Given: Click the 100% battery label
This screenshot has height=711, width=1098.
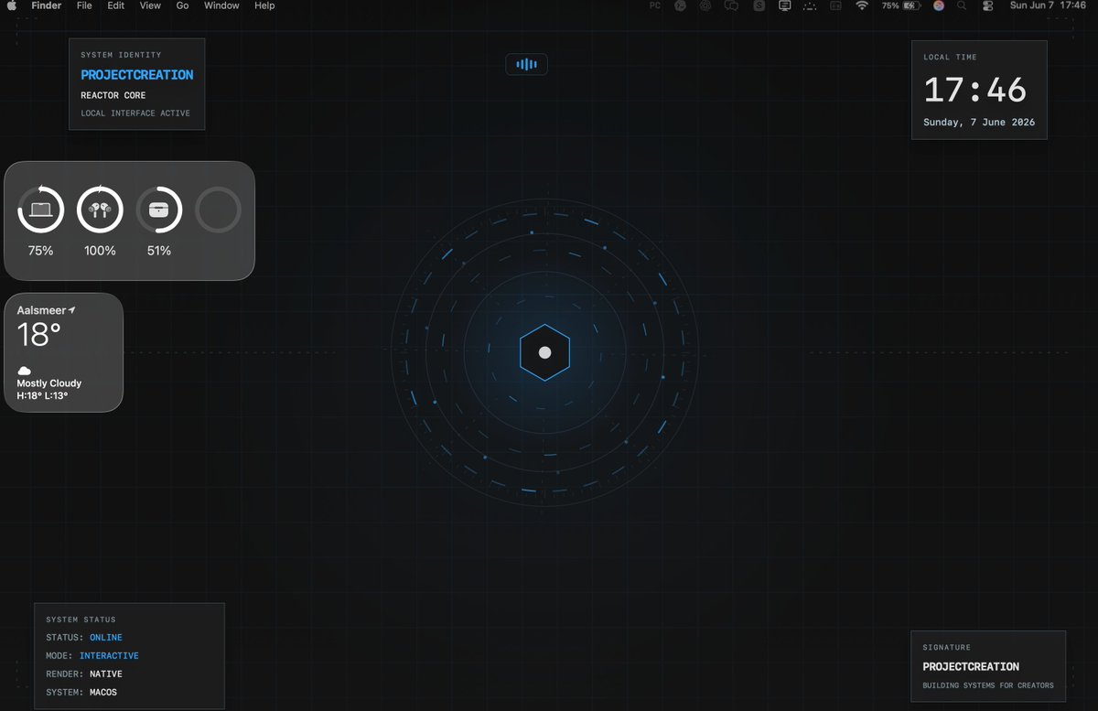Looking at the screenshot, I should (x=100, y=251).
